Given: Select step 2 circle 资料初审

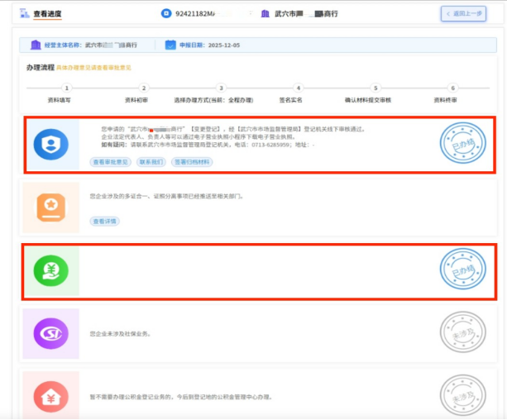Looking at the screenshot, I should click(x=144, y=88).
